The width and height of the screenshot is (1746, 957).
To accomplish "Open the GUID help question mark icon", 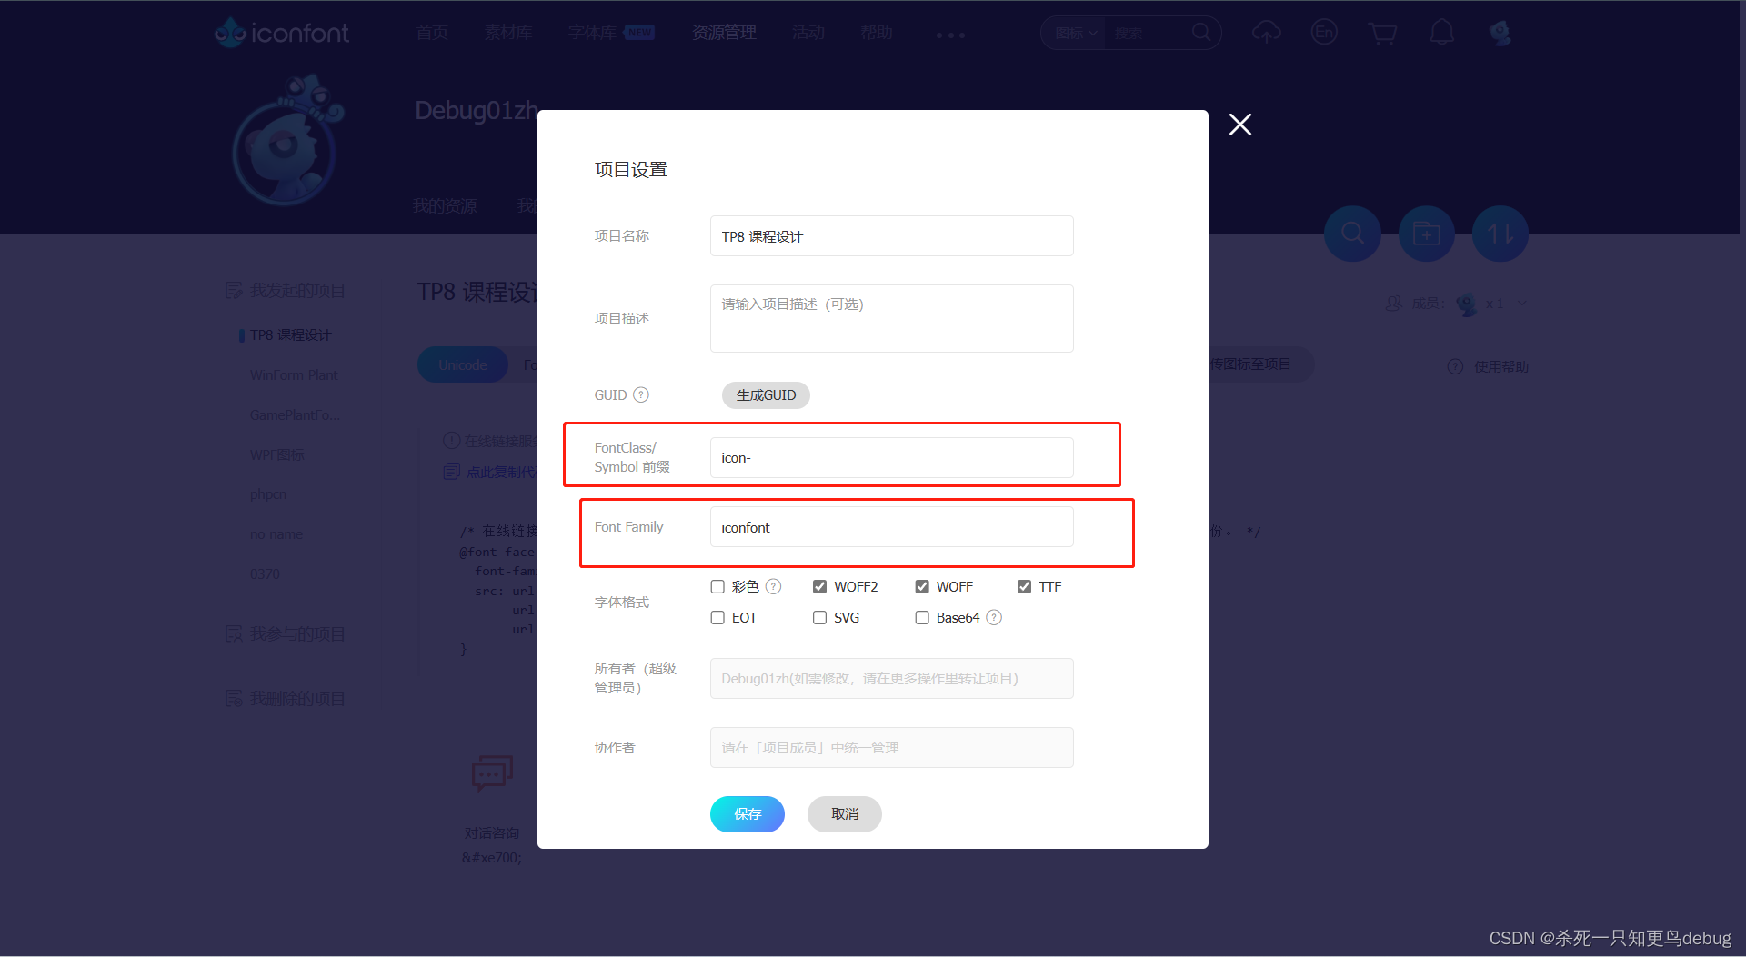I will 642,394.
